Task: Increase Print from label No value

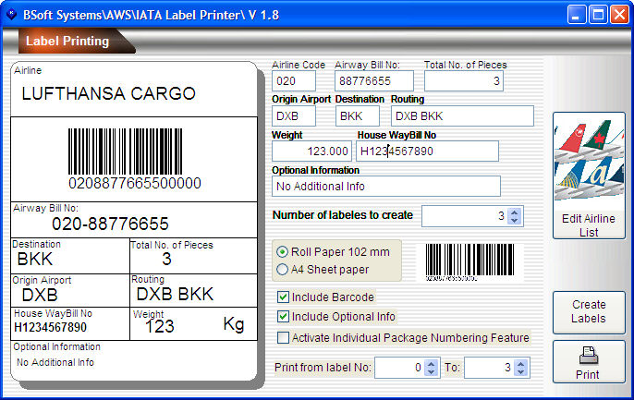Action: (x=431, y=363)
